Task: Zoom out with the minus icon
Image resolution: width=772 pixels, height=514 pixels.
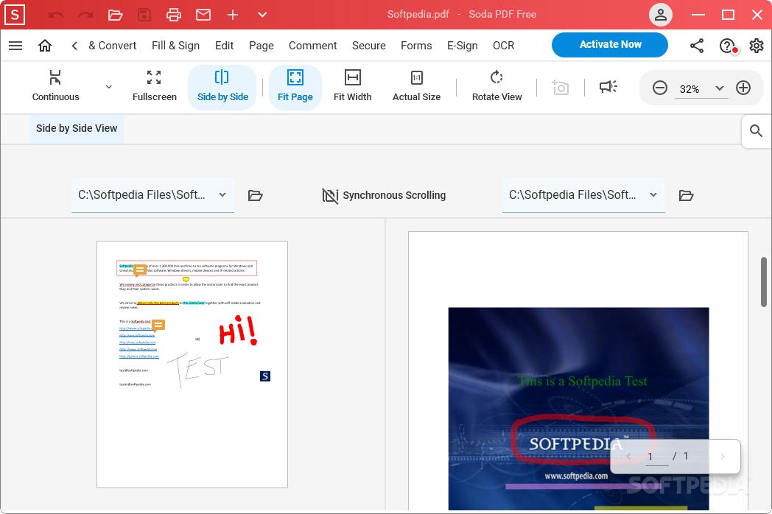Action: coord(660,88)
